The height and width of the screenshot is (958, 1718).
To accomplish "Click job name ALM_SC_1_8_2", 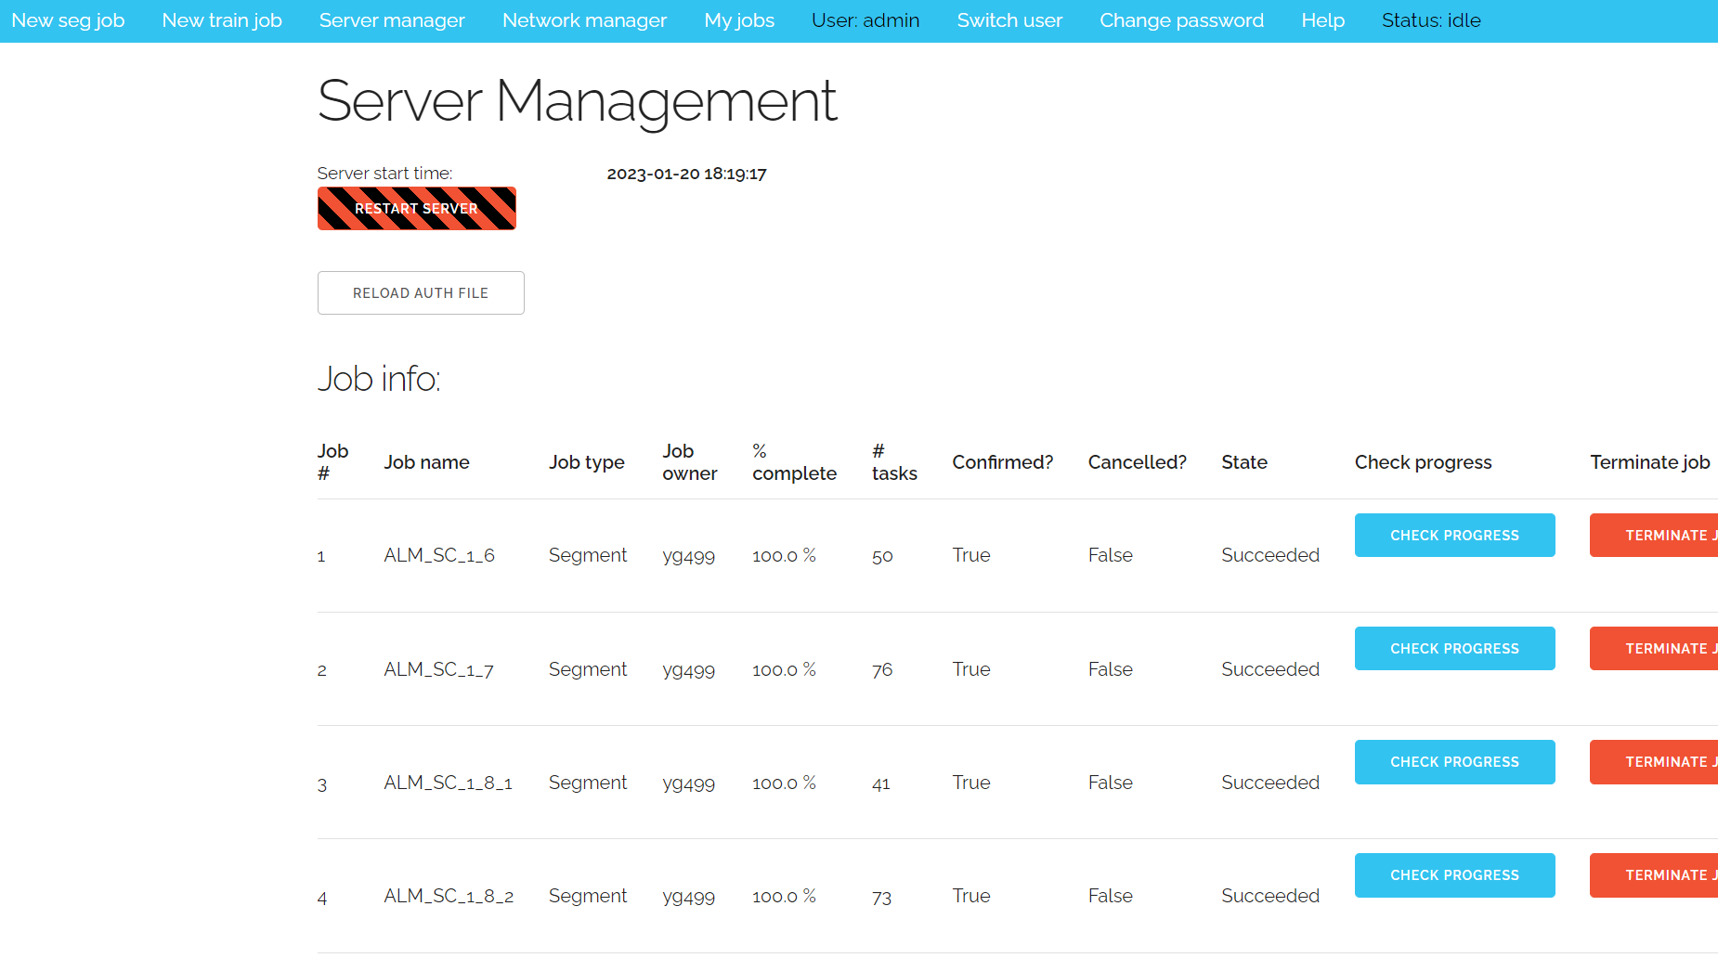I will point(449,896).
